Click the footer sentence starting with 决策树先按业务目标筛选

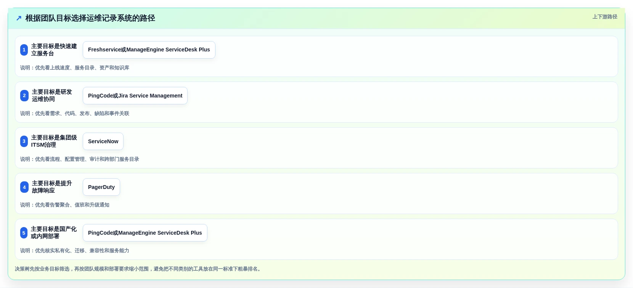139,269
